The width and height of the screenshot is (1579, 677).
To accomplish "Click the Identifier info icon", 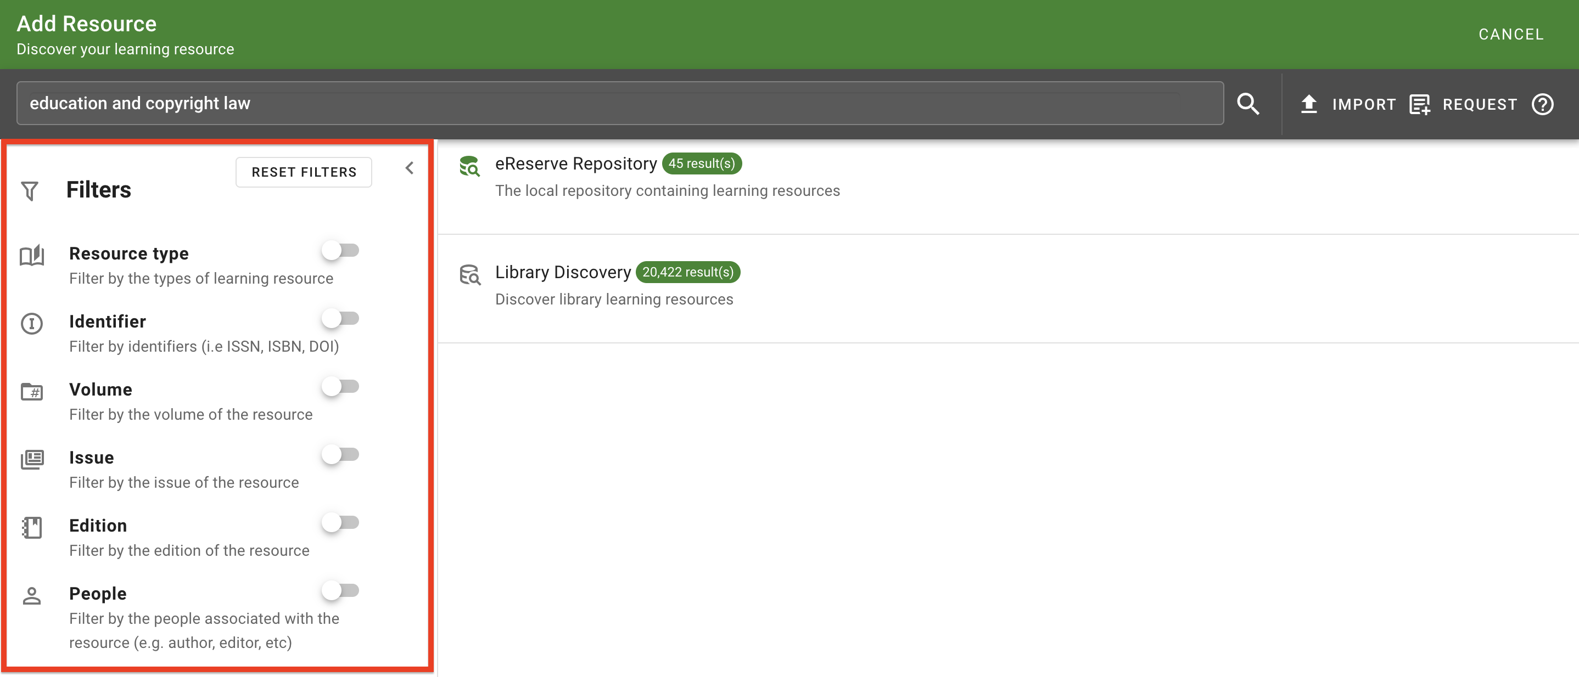I will (32, 324).
